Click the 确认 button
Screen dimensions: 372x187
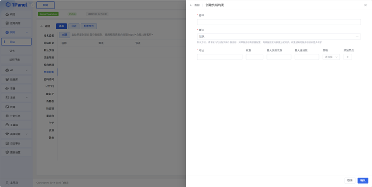tap(363, 181)
